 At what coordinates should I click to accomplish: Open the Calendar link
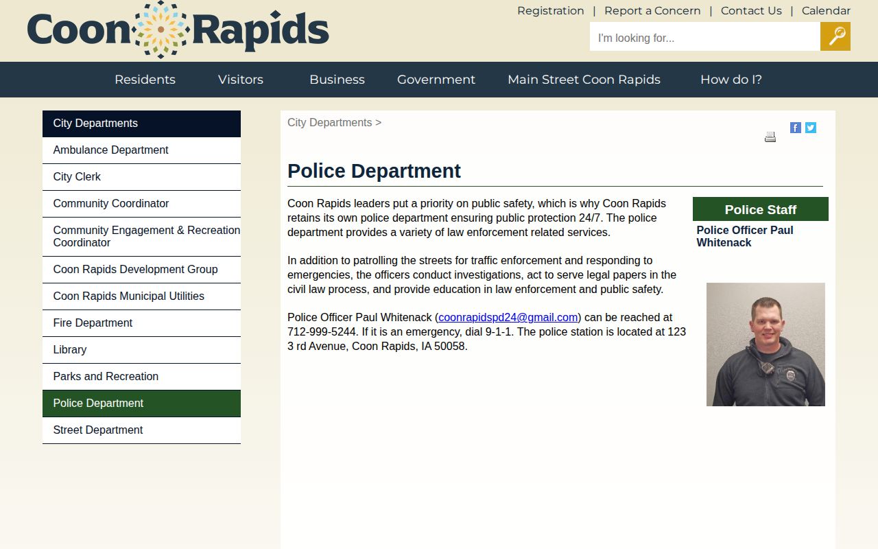point(826,10)
